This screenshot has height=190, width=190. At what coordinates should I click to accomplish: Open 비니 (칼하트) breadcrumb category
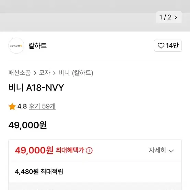(76, 73)
